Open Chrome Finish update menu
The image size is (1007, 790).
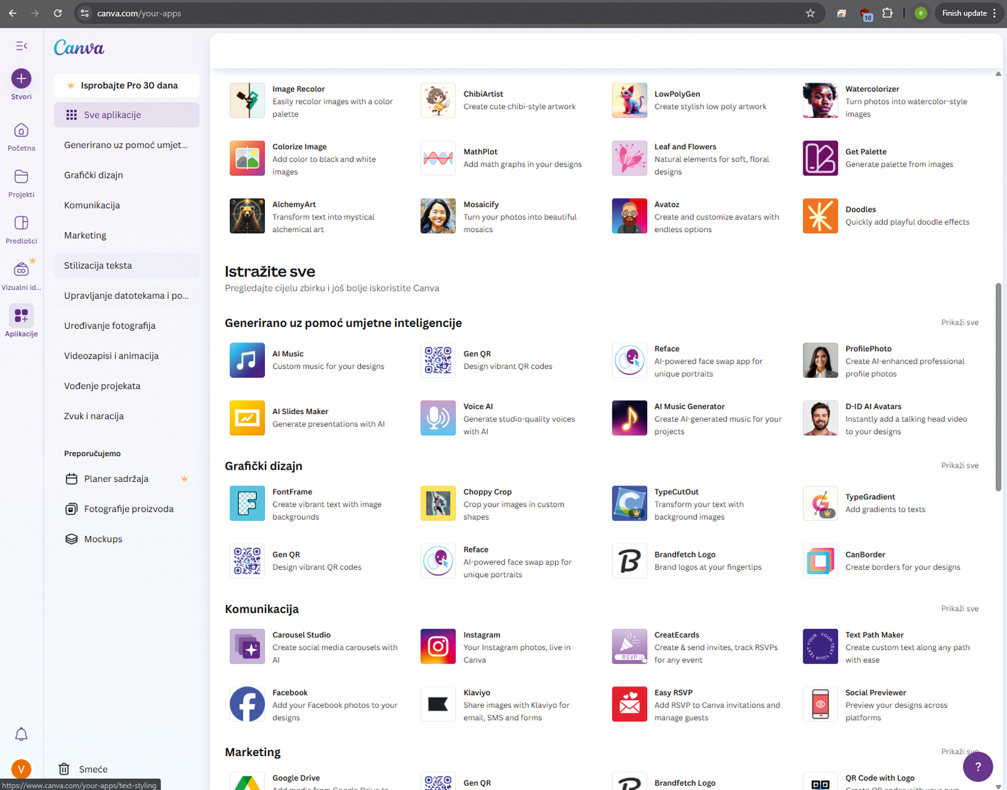click(x=968, y=13)
